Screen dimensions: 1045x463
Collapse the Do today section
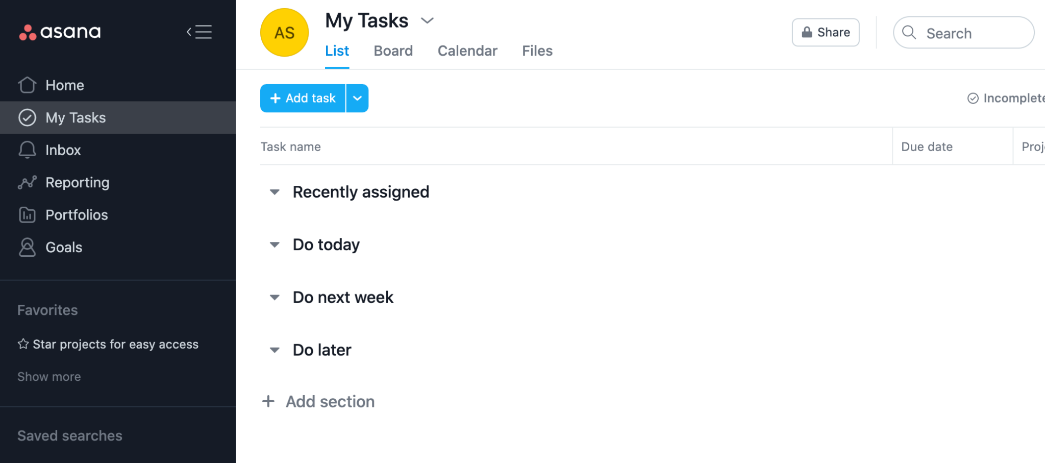point(275,245)
